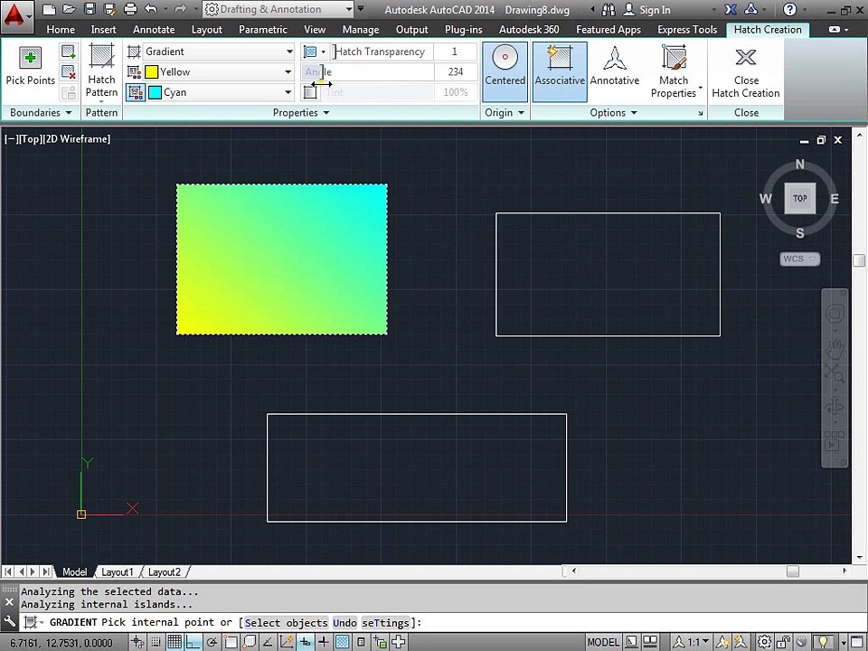Image resolution: width=868 pixels, height=651 pixels.
Task: Click the customization wrench icon by command line
Action: point(10,622)
